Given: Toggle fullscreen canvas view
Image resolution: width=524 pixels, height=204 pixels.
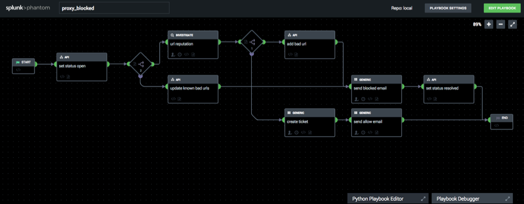Looking at the screenshot, I should point(512,24).
